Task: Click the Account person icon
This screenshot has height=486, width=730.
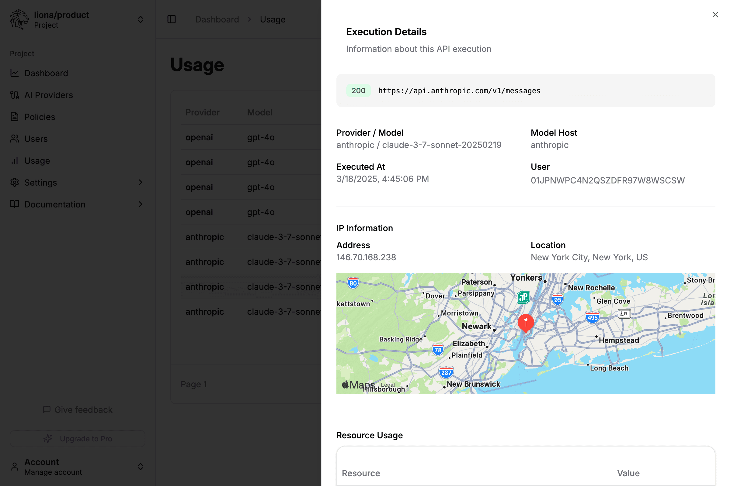Action: [x=14, y=467]
